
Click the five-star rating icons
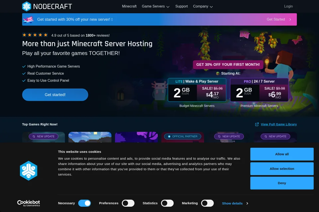point(35,35)
